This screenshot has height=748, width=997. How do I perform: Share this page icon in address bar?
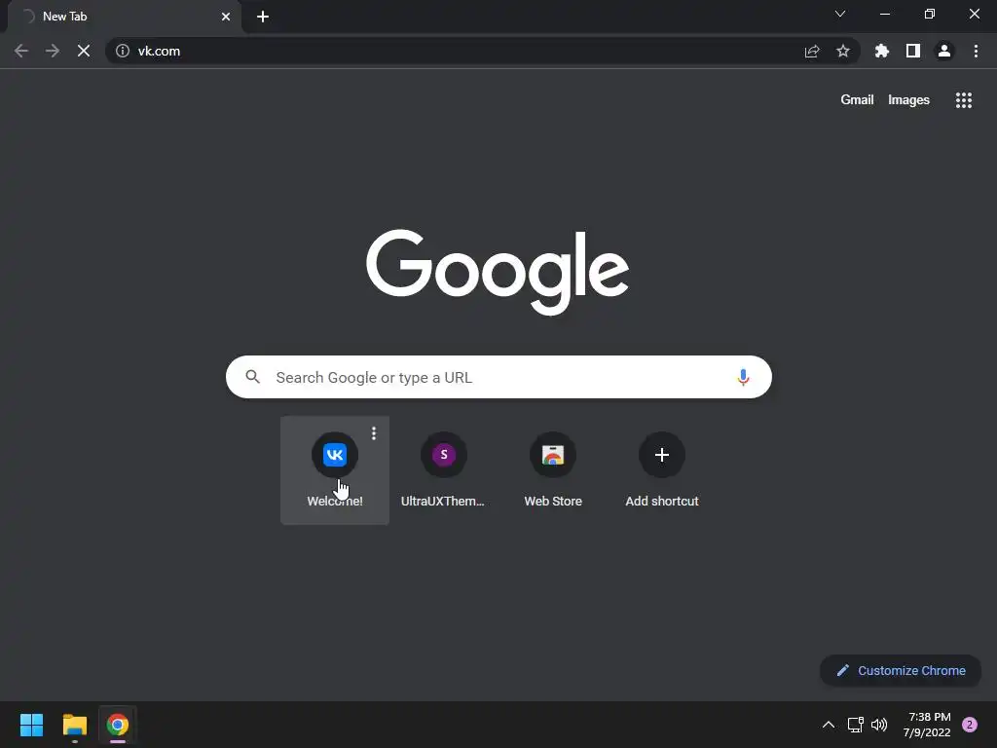coord(812,51)
